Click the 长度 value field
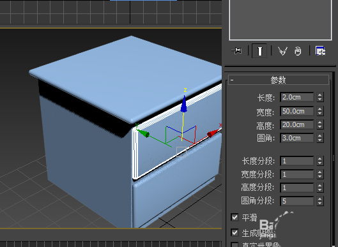 (x=297, y=97)
